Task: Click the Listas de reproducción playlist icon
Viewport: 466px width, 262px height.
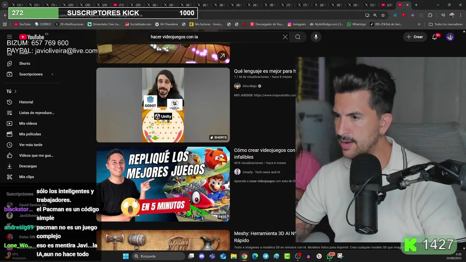Action: coord(9,113)
